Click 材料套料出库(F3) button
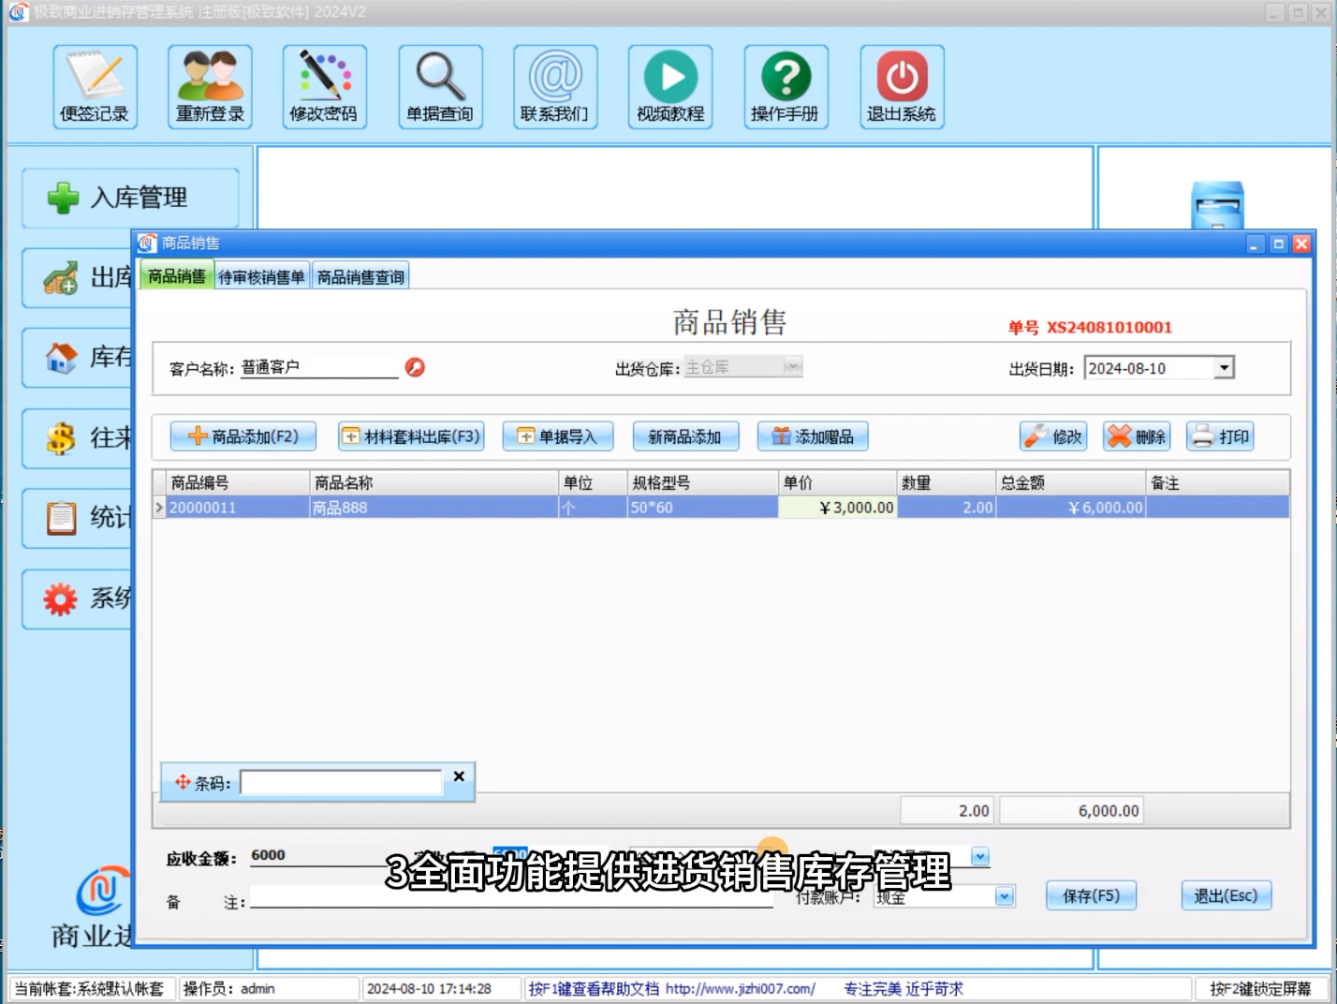This screenshot has width=1337, height=1004. click(412, 436)
